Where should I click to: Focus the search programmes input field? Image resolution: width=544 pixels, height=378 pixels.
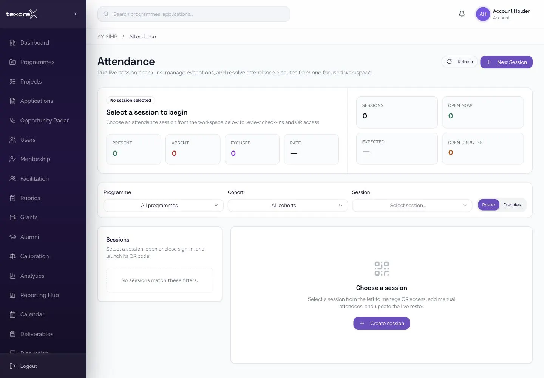[x=194, y=14]
